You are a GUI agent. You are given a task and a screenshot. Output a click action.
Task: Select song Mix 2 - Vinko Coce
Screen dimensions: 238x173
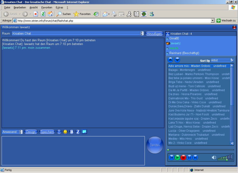[x=199, y=143]
